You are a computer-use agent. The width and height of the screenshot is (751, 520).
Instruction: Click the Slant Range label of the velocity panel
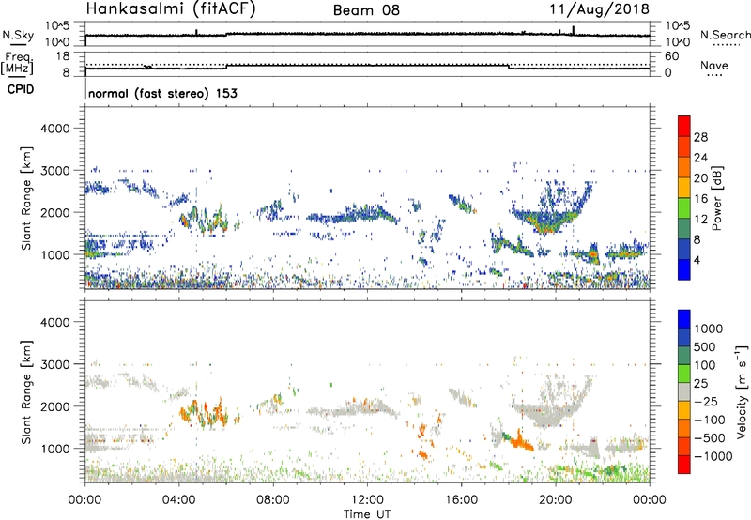coord(26,391)
